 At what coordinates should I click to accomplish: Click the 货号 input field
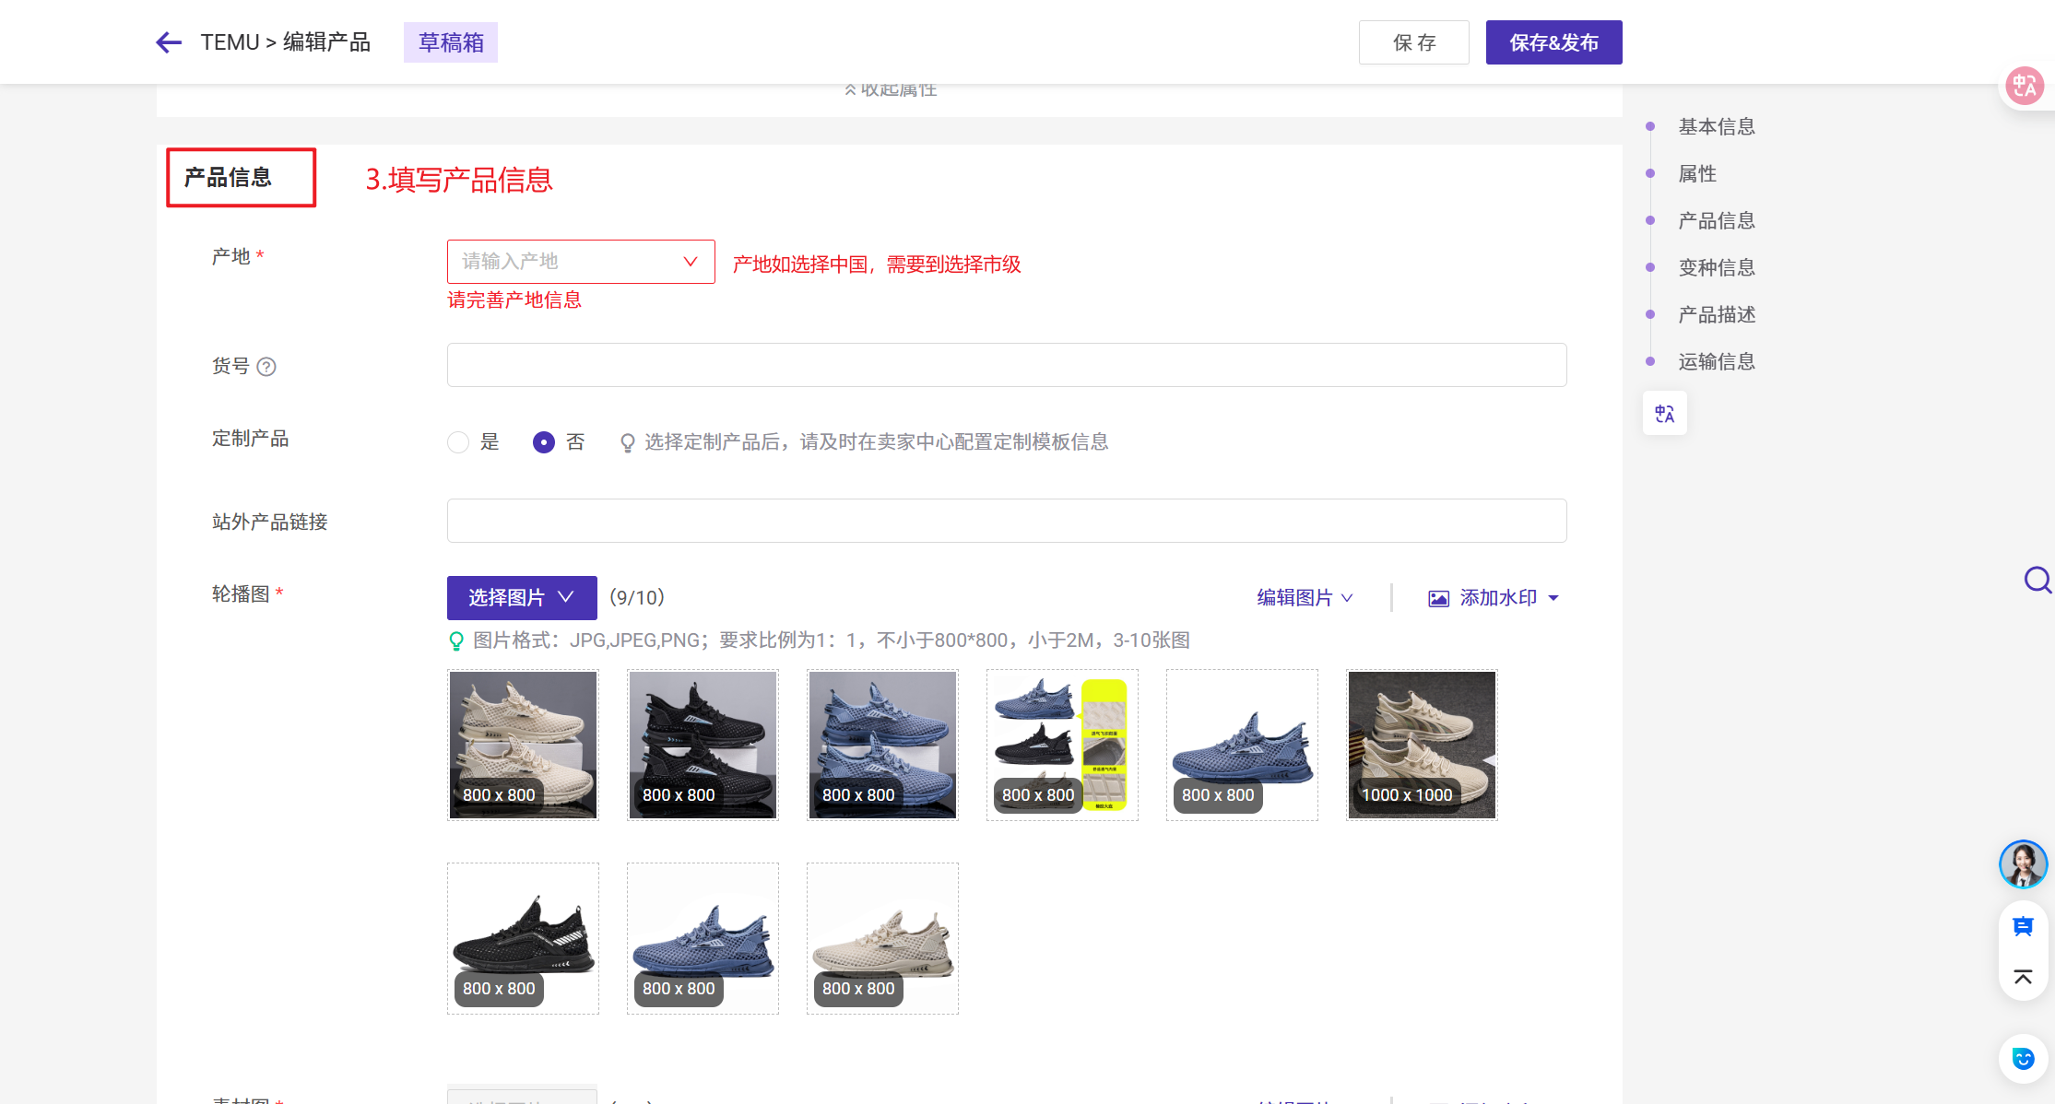1007,365
